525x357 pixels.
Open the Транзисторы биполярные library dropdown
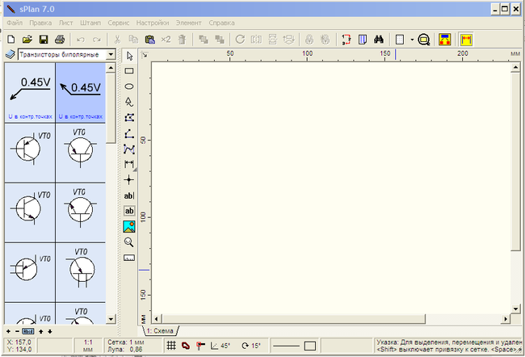tap(110, 55)
